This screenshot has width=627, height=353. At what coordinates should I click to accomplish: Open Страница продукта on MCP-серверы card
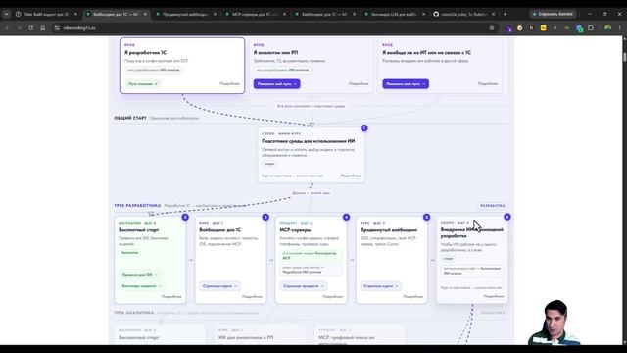(x=304, y=286)
